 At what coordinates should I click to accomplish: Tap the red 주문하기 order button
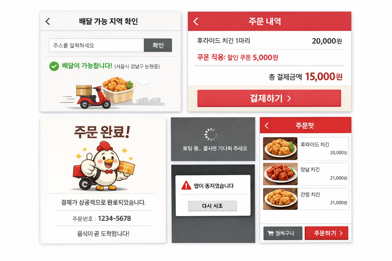(x=327, y=233)
